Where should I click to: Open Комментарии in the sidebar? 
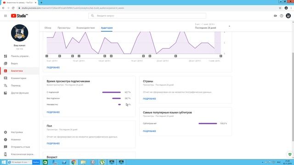[x=20, y=78]
